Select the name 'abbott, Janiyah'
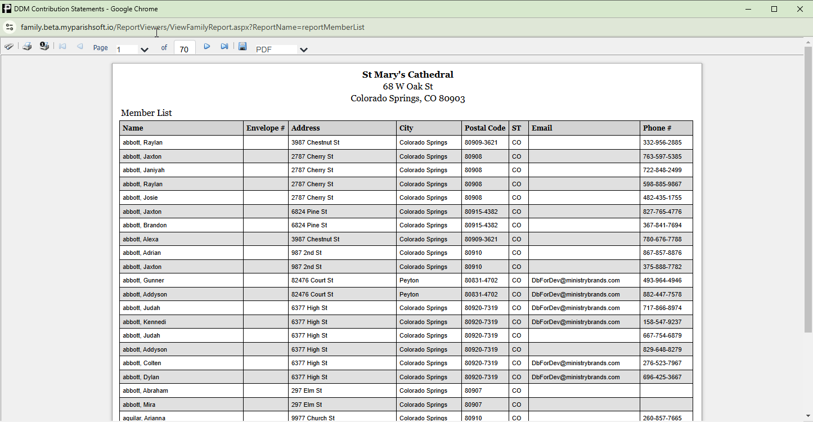 click(x=143, y=170)
